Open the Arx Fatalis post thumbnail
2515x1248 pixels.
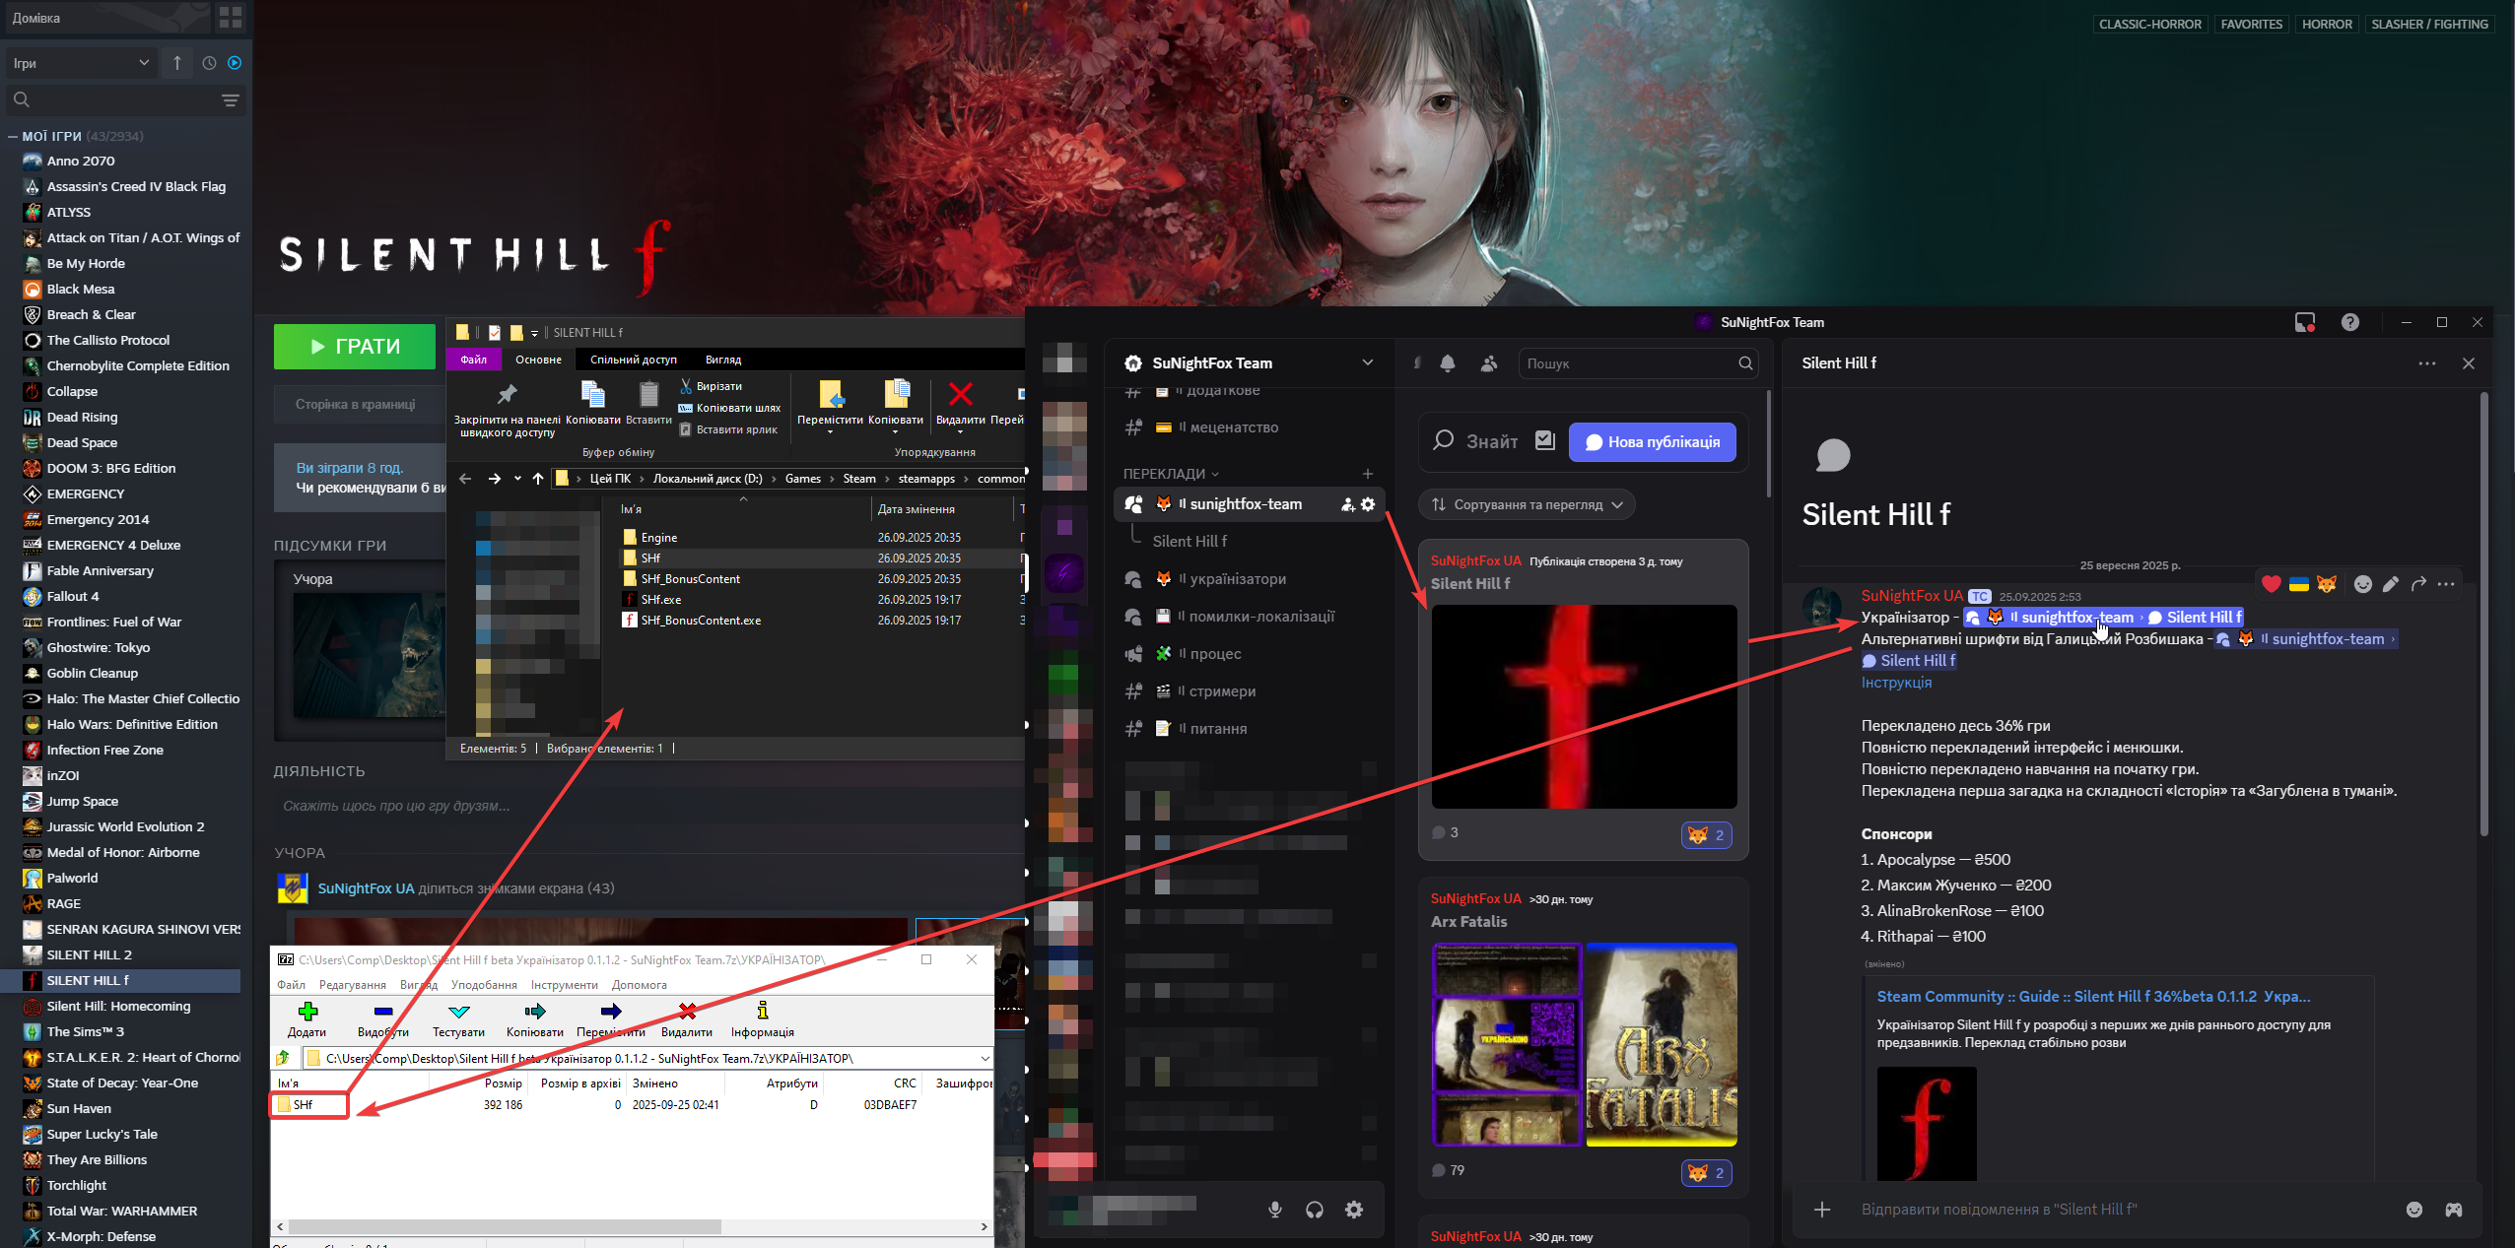coord(1585,1045)
